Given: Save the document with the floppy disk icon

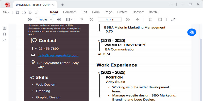Looking at the screenshot, I should (x=18, y=12).
